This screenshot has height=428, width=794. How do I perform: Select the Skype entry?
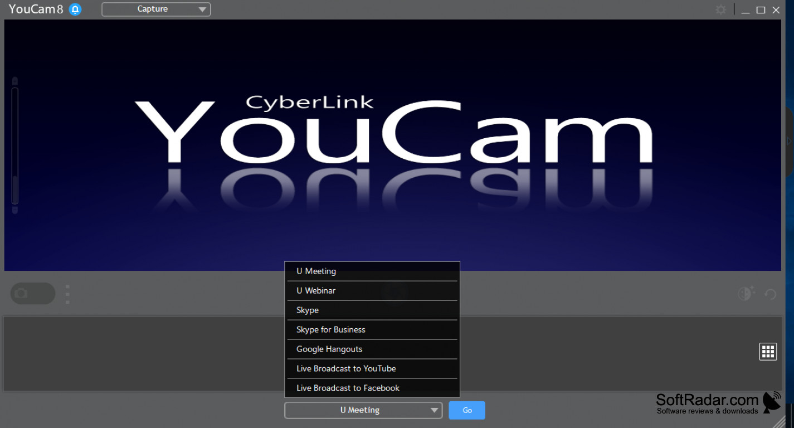(372, 310)
